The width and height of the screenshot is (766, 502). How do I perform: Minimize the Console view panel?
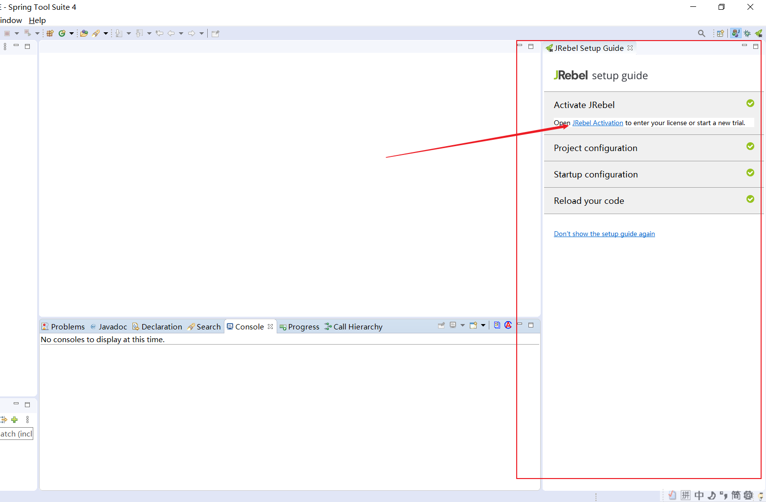point(520,324)
